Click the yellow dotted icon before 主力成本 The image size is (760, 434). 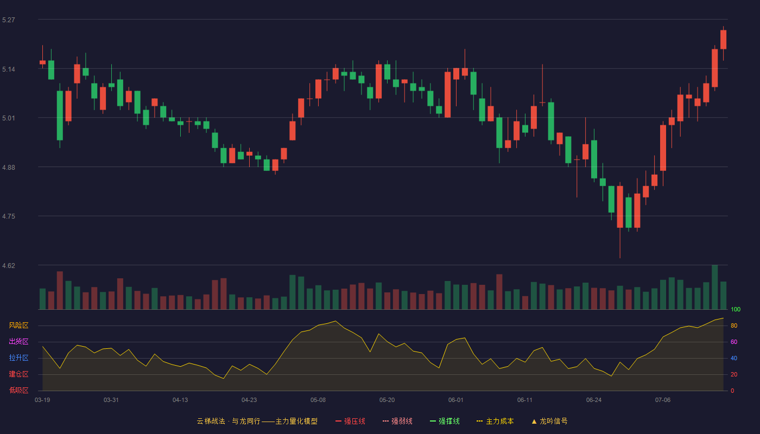(480, 421)
